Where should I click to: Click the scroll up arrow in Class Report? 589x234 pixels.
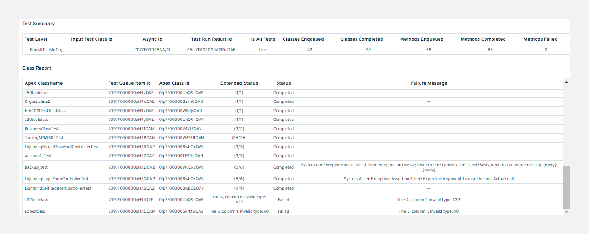tap(566, 82)
